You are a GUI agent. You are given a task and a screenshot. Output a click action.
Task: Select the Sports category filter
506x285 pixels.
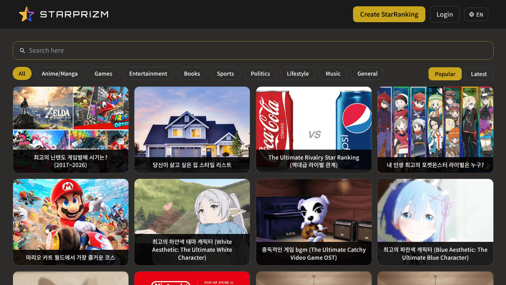click(x=225, y=74)
